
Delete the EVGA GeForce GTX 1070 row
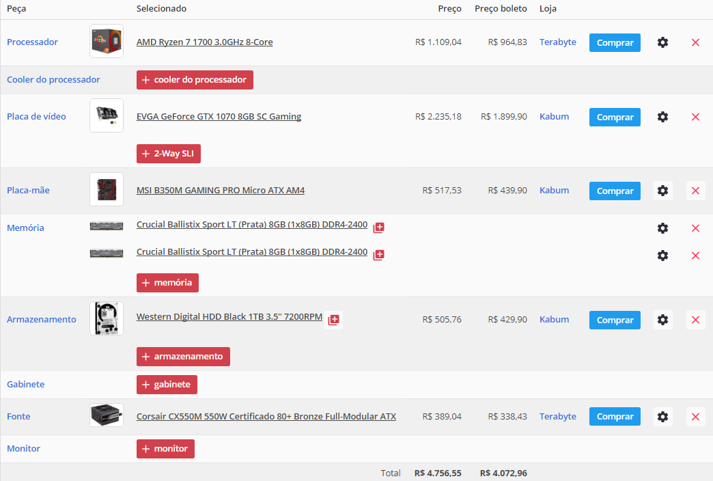coord(695,117)
